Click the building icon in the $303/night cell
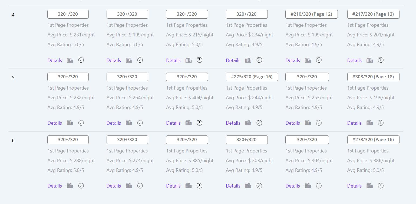 [x=248, y=186]
